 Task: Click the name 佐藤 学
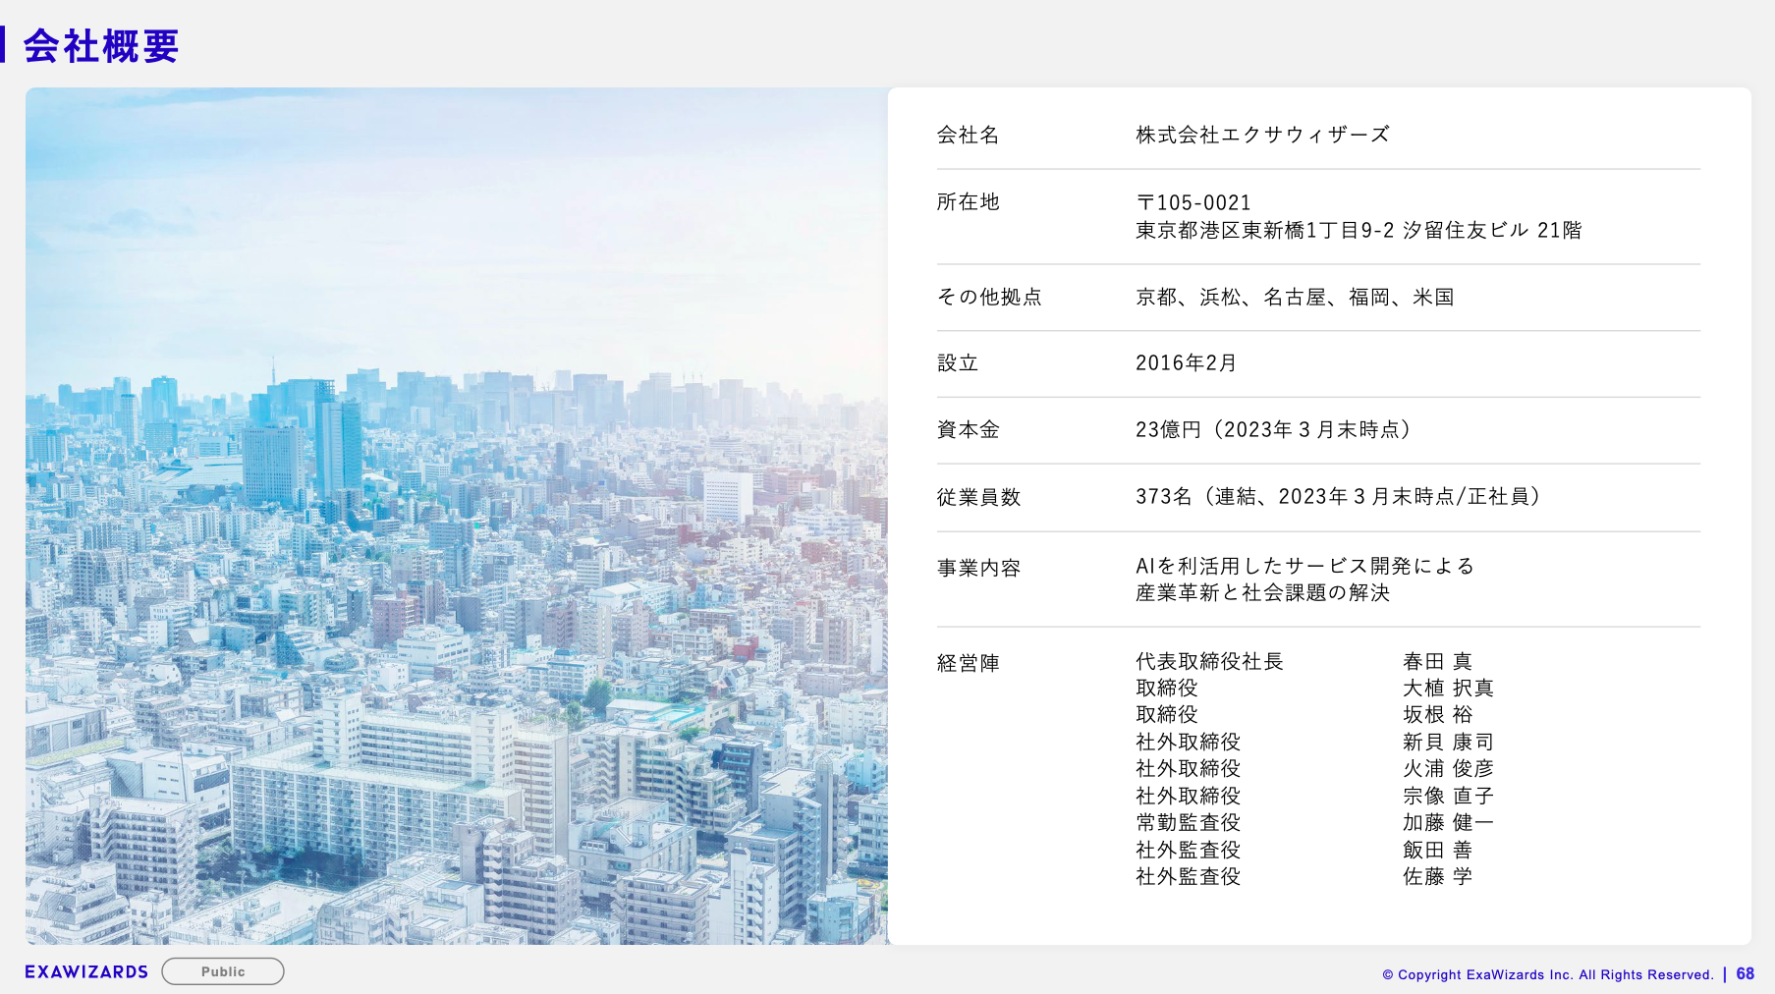click(1438, 876)
